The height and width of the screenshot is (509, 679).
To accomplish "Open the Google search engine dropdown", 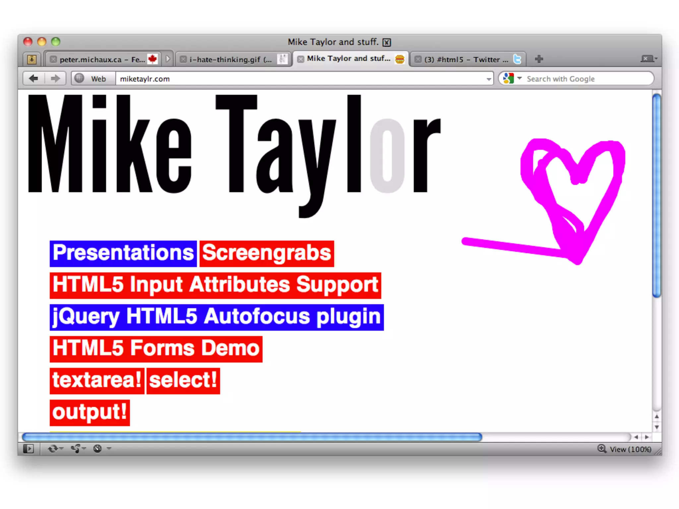I will point(520,78).
